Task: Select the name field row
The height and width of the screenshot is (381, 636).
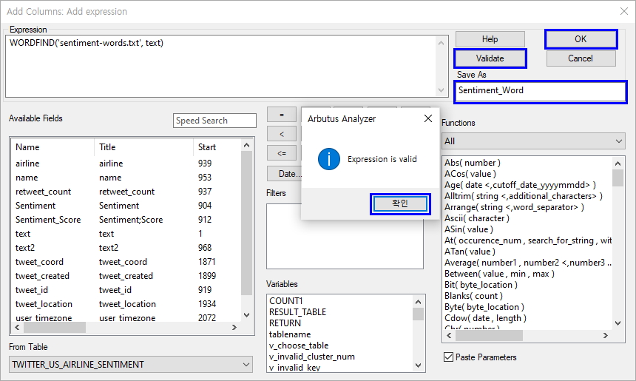Action: point(126,178)
